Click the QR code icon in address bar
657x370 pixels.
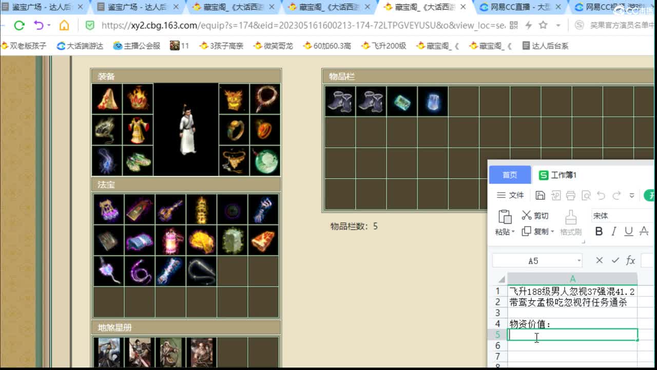[x=514, y=25]
